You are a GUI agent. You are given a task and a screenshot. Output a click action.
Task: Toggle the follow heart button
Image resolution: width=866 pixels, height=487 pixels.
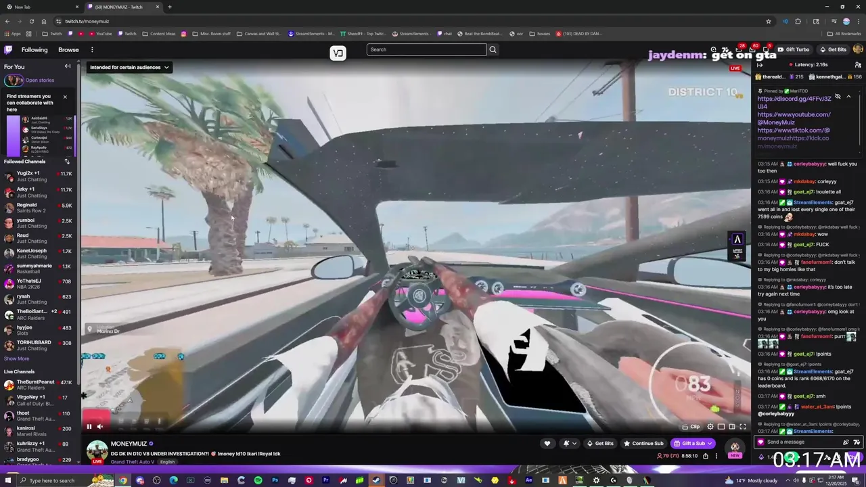pyautogui.click(x=547, y=444)
